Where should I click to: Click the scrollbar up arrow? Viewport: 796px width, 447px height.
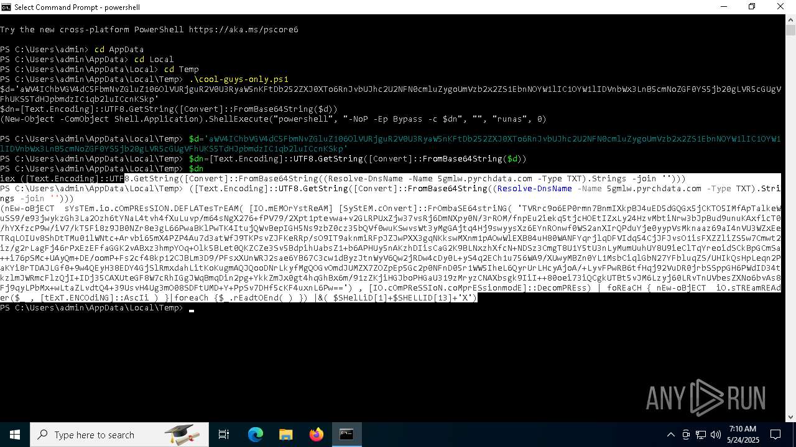790,19
